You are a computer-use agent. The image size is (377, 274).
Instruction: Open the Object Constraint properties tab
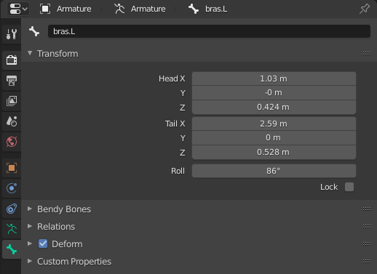click(x=12, y=209)
